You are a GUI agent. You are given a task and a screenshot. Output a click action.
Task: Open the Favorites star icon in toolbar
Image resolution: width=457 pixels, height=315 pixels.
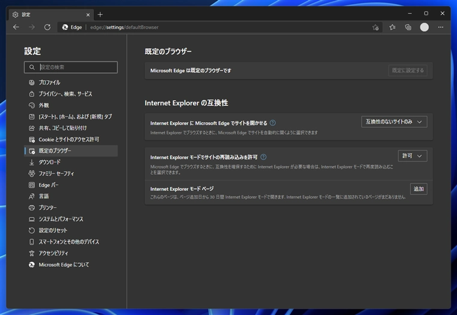click(x=392, y=27)
